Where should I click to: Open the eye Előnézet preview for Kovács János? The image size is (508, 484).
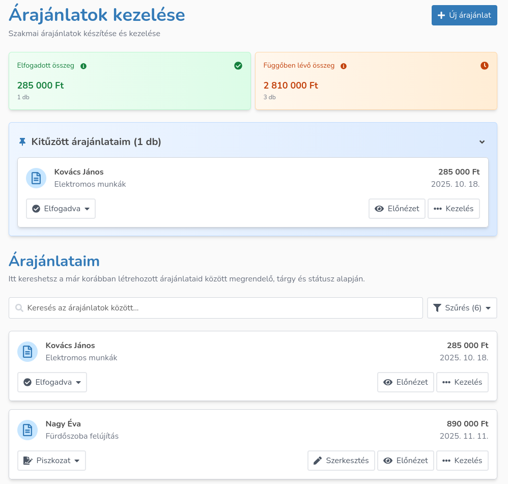point(406,382)
